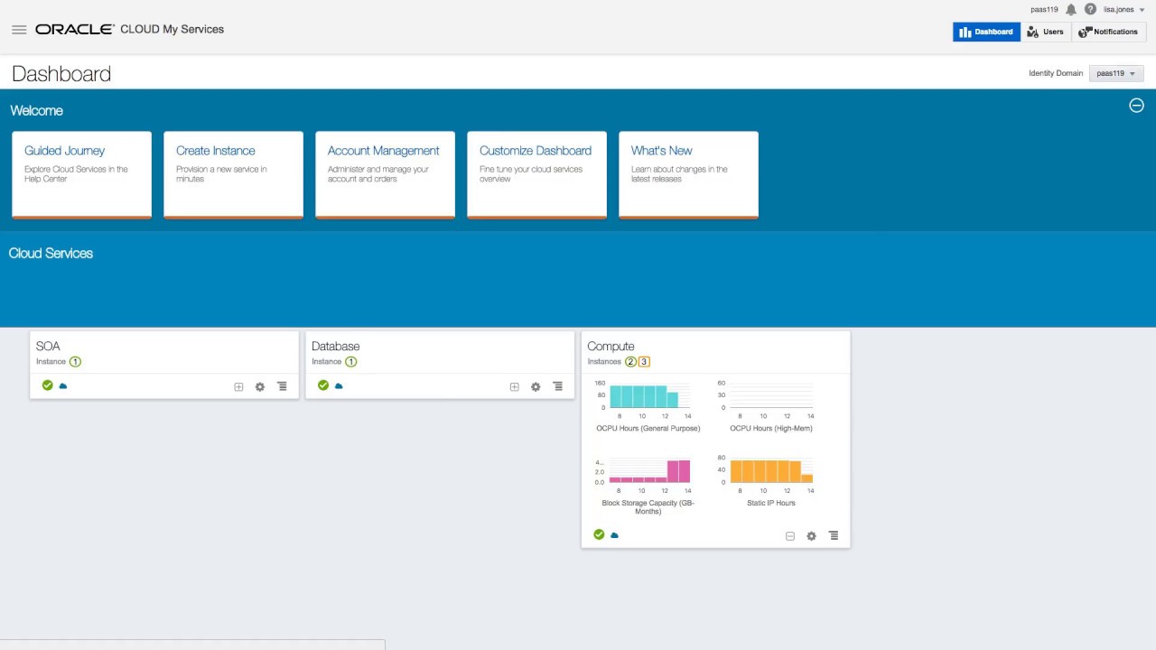Image resolution: width=1156 pixels, height=650 pixels.
Task: Expand the Database tile details
Action: coord(514,386)
